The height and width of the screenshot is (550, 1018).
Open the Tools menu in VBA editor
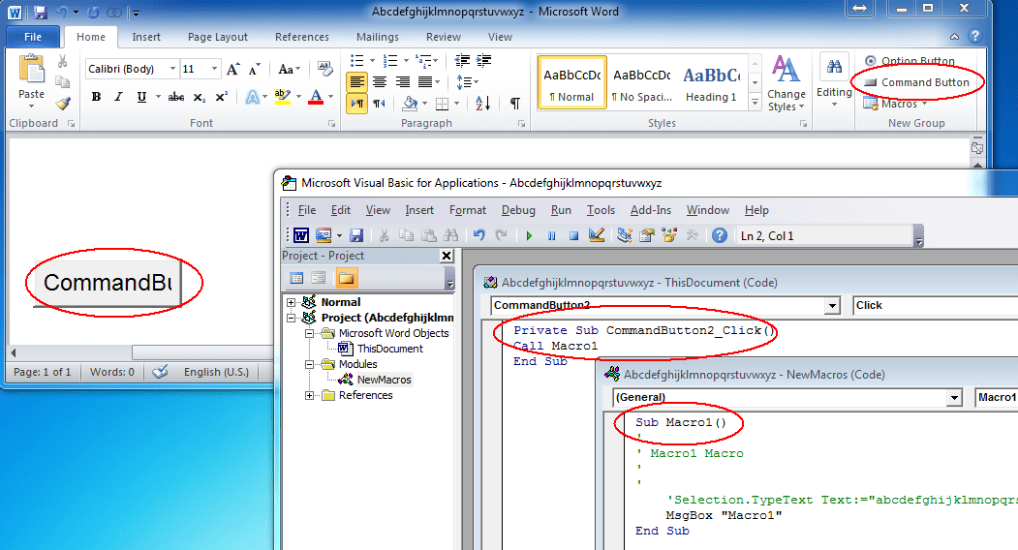tap(601, 210)
